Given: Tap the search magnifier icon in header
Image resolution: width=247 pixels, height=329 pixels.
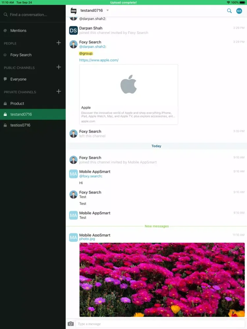Looking at the screenshot, I should pos(230,11).
